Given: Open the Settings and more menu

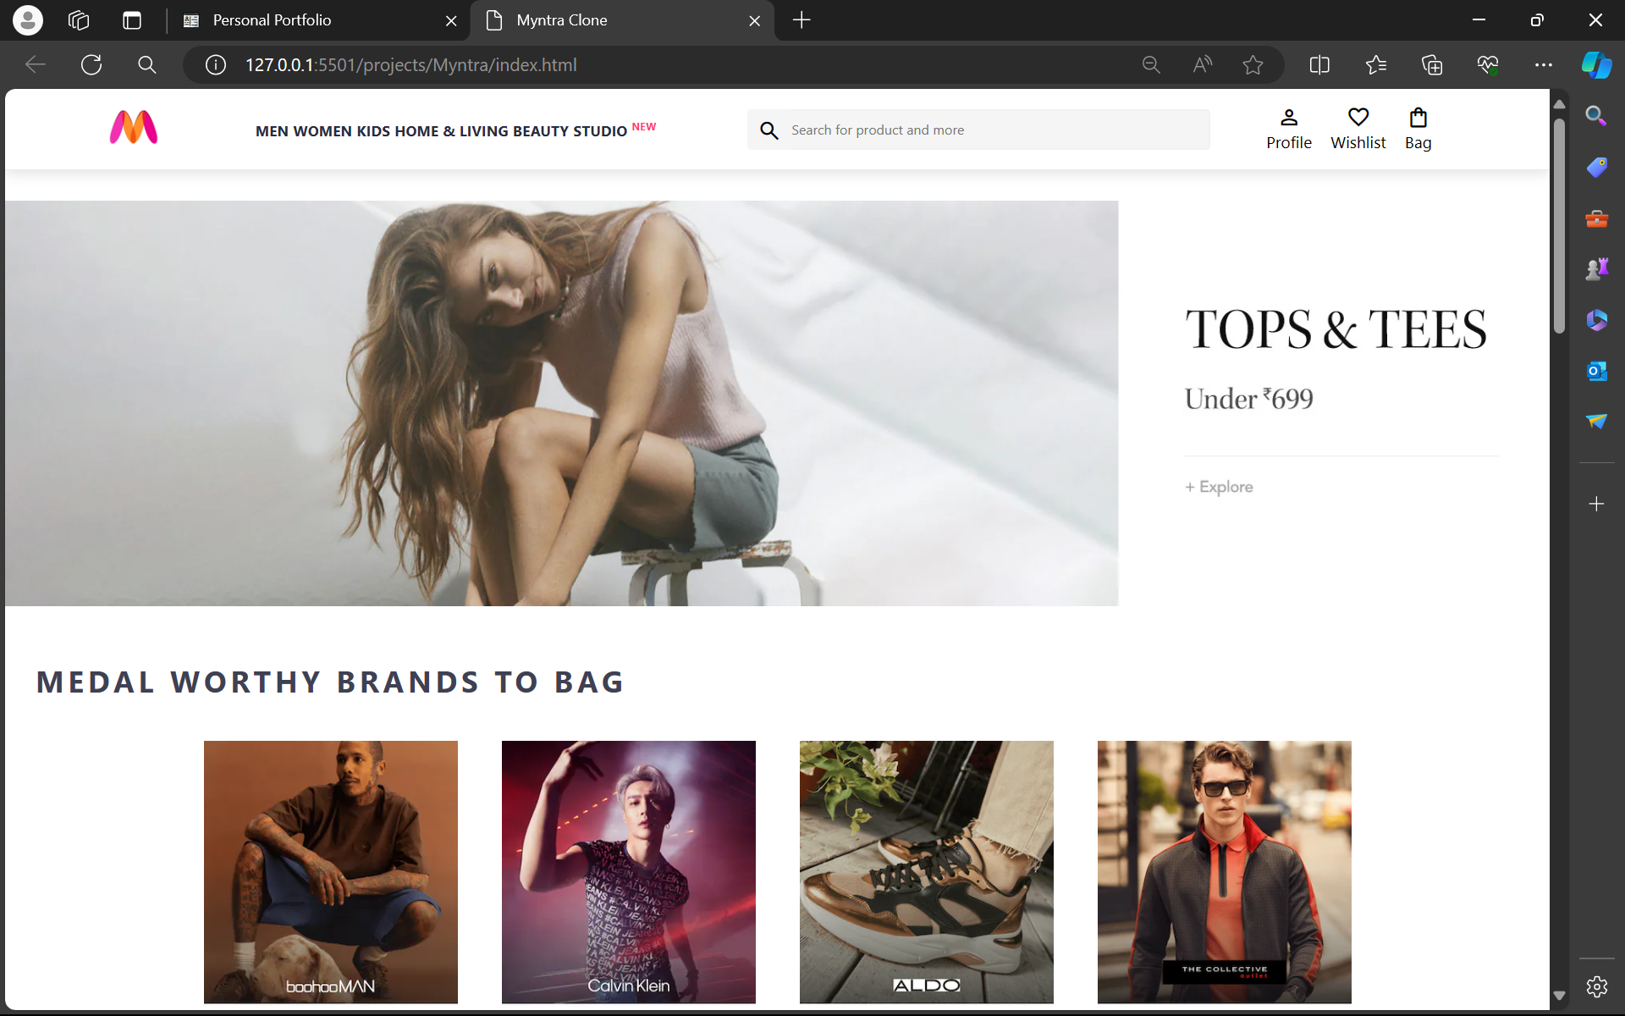Looking at the screenshot, I should click(1544, 64).
